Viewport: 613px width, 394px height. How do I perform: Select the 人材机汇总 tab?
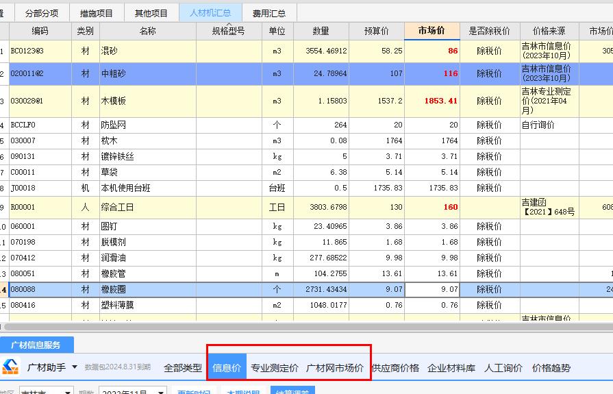pos(210,13)
